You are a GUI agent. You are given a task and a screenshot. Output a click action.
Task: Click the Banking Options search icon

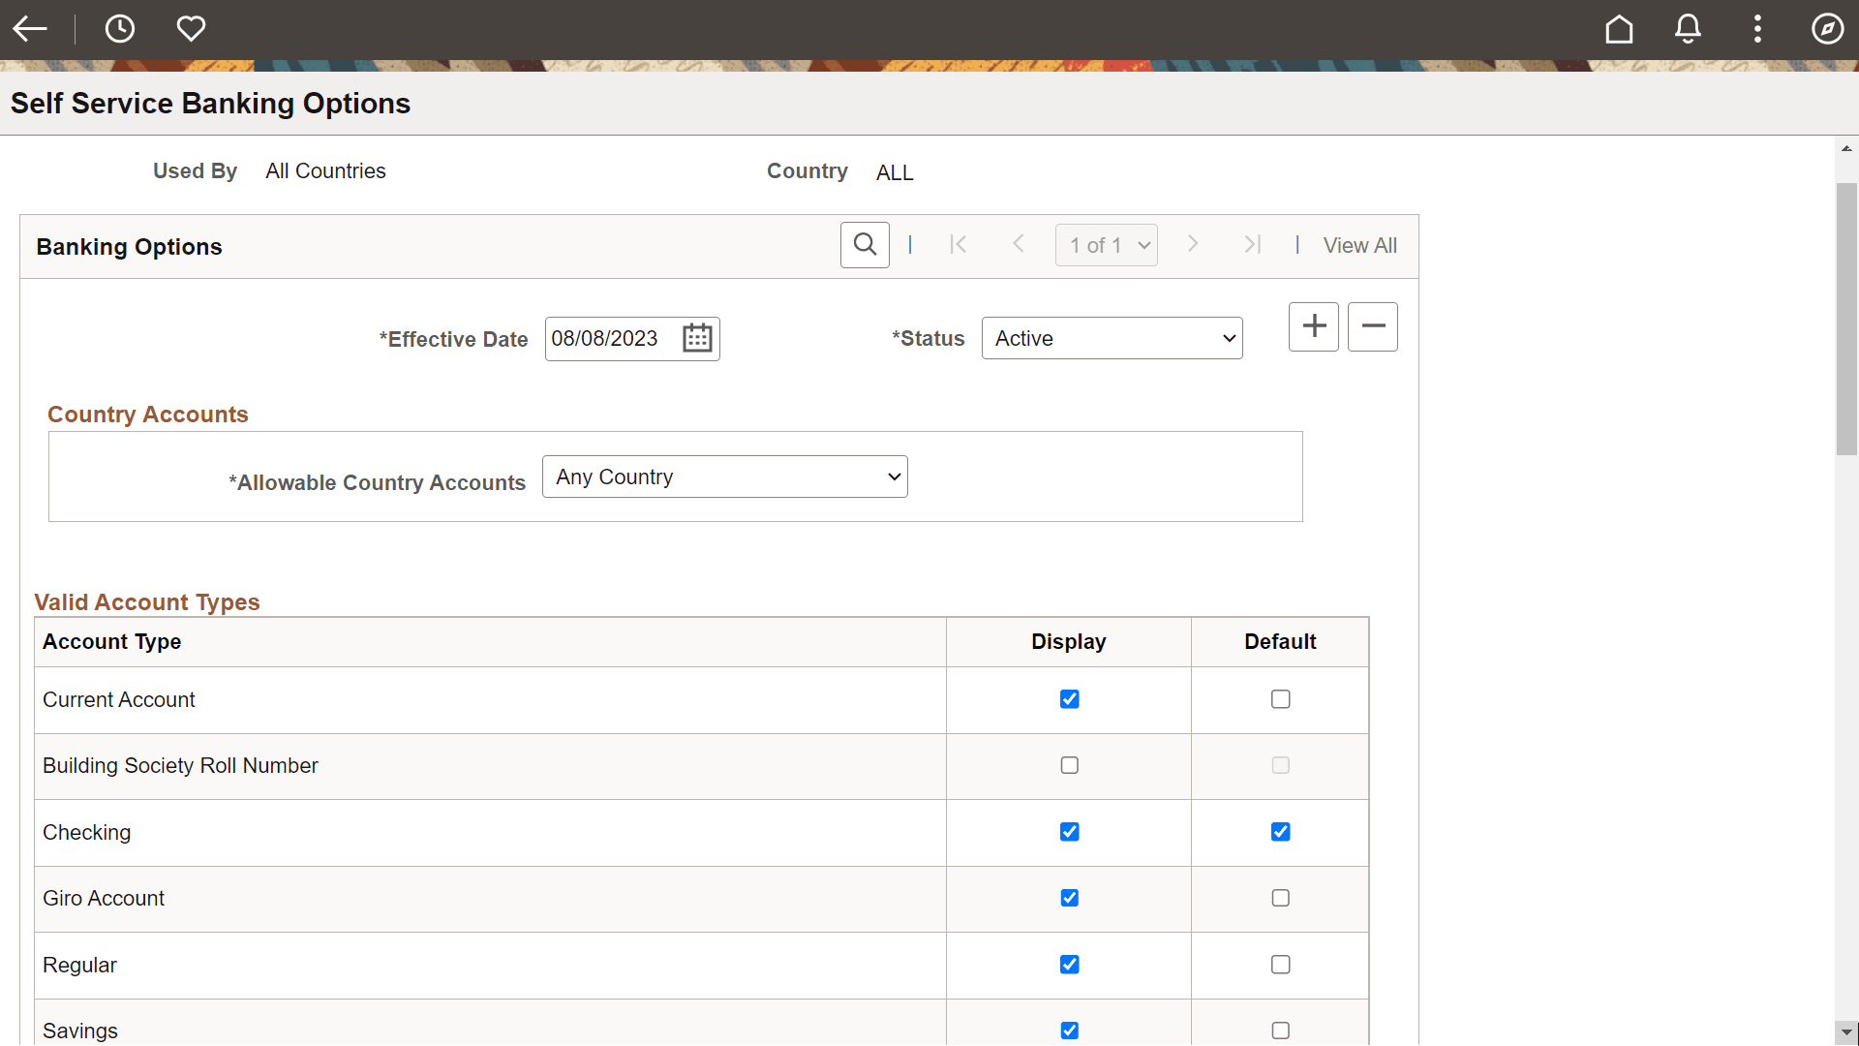click(x=865, y=245)
